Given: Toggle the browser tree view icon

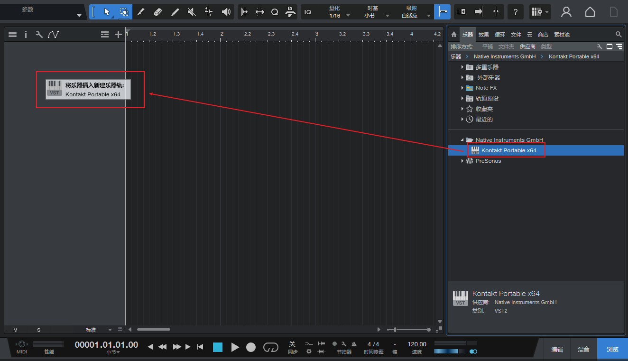Looking at the screenshot, I should click(619, 46).
